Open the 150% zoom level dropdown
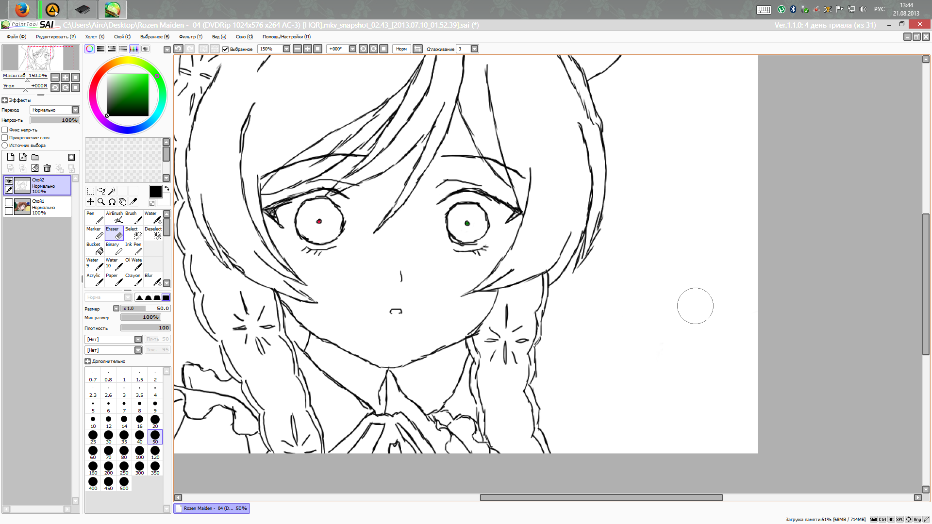This screenshot has width=932, height=524. coord(286,49)
